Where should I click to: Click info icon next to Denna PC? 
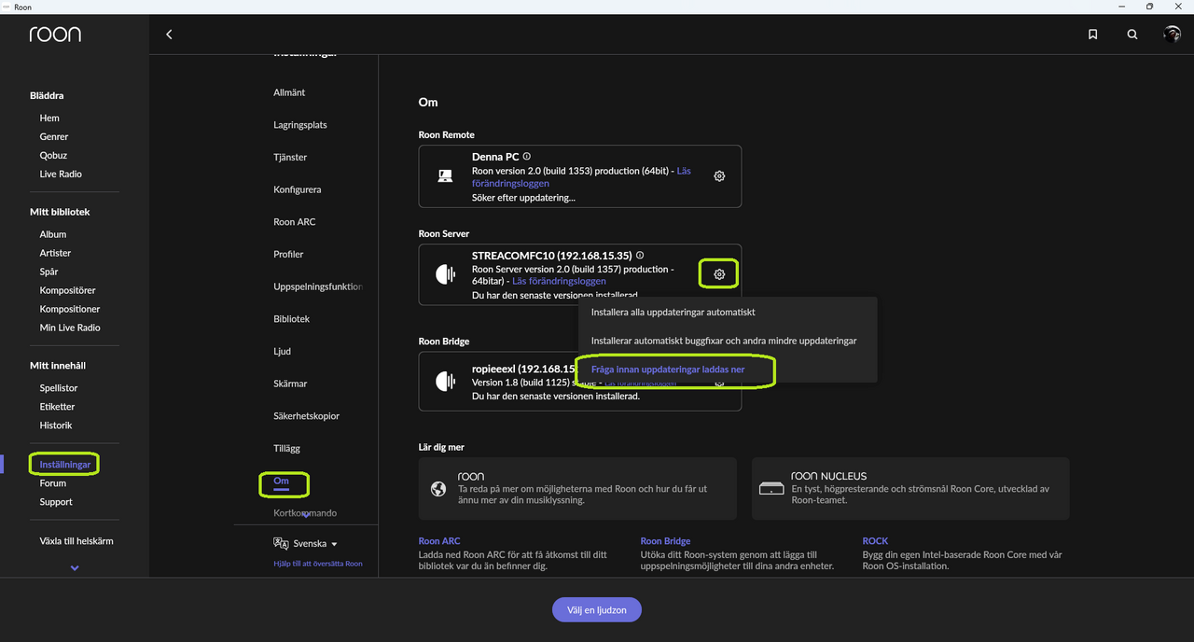point(527,157)
